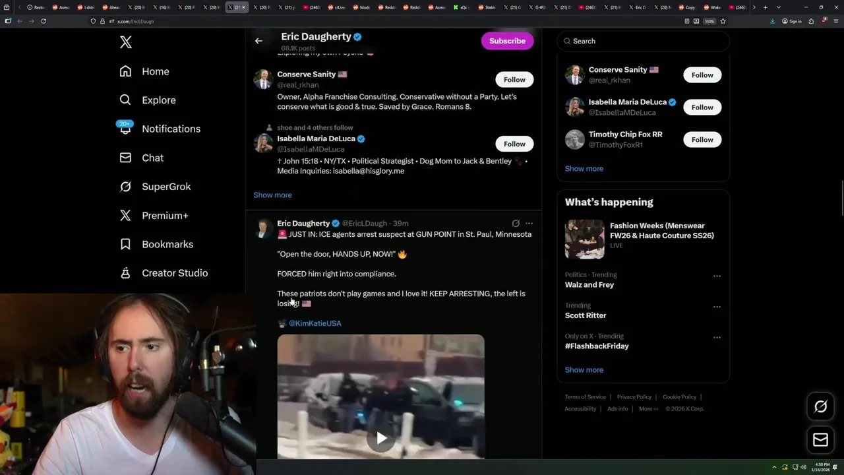Open the browser hamburger application menu
This screenshot has width=844, height=475.
click(835, 21)
